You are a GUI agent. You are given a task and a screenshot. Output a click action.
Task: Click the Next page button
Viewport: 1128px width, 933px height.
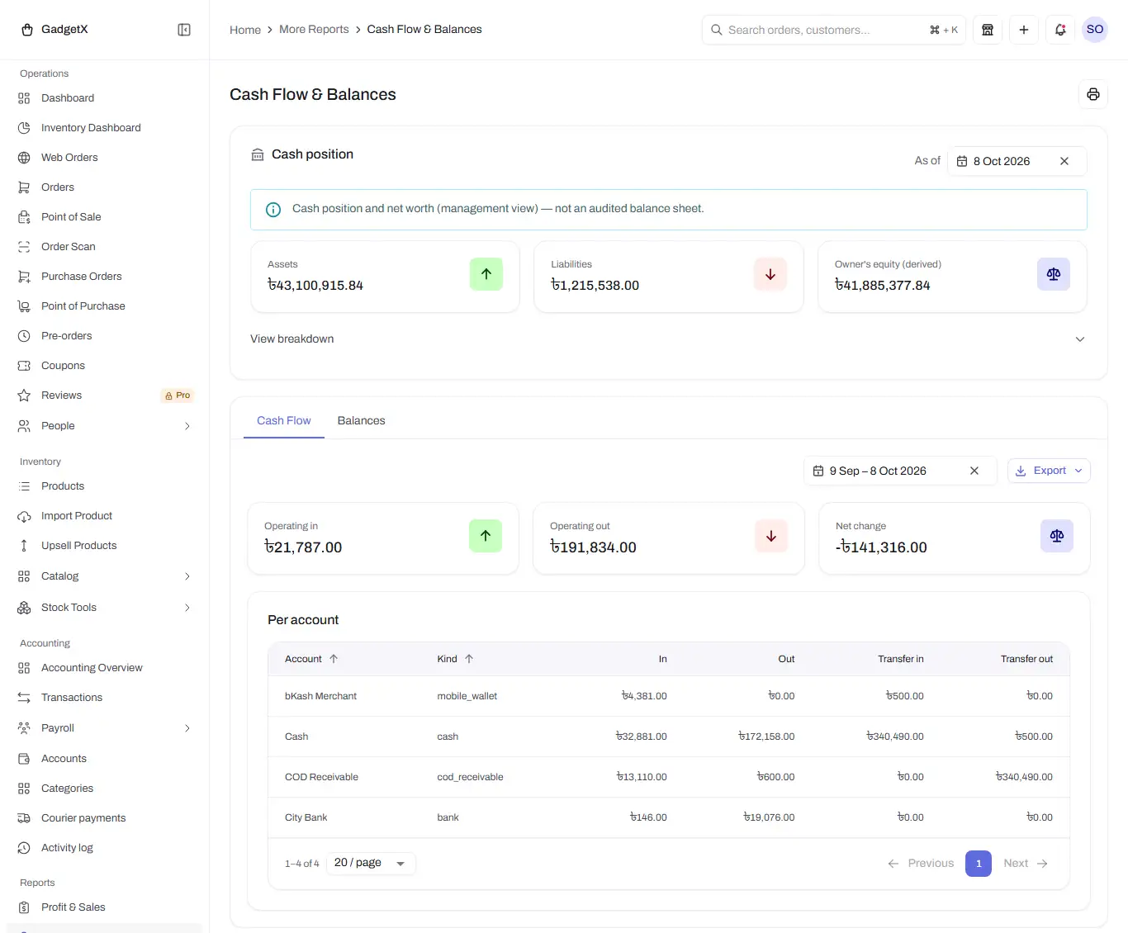[1026, 864]
